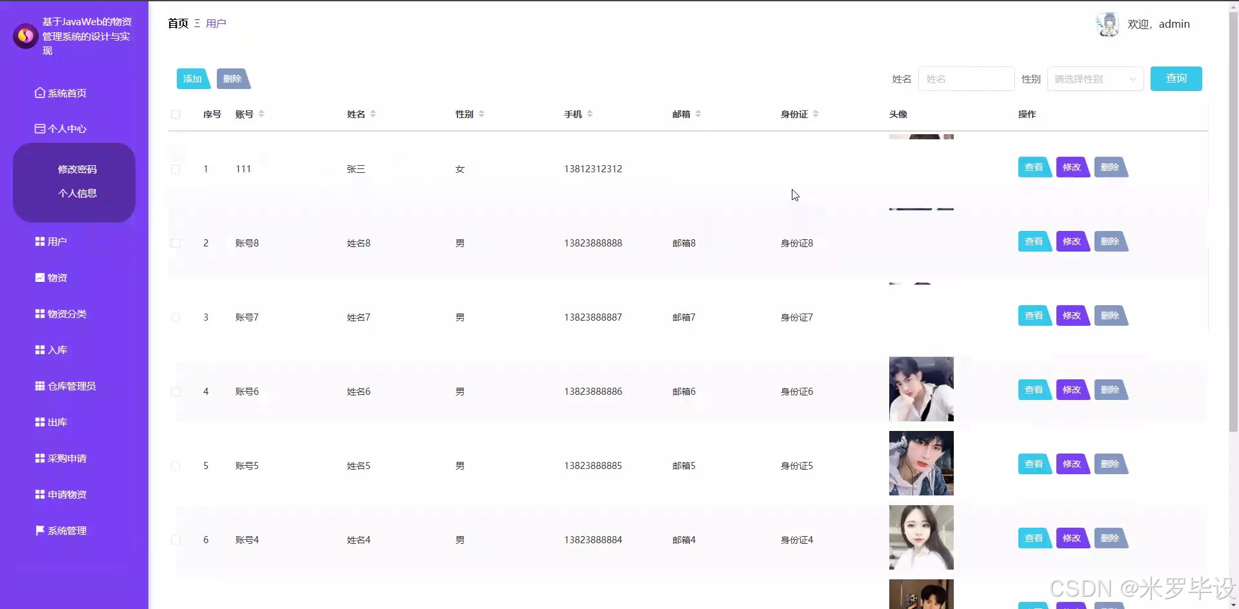
Task: Click the 邮箱7 cell
Action: (684, 317)
